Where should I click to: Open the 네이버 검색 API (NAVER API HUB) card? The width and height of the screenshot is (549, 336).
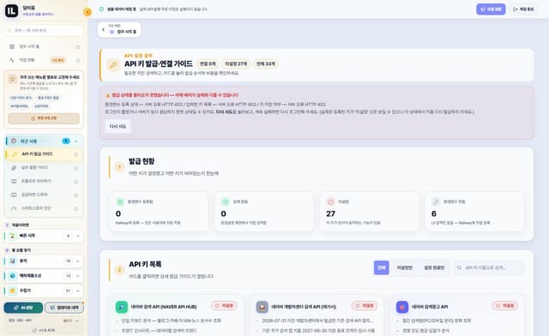(x=177, y=316)
